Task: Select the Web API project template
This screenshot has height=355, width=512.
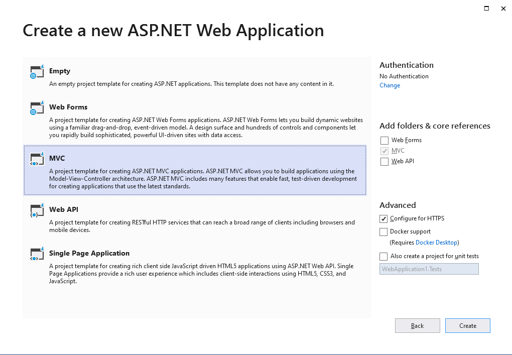Action: click(196, 216)
